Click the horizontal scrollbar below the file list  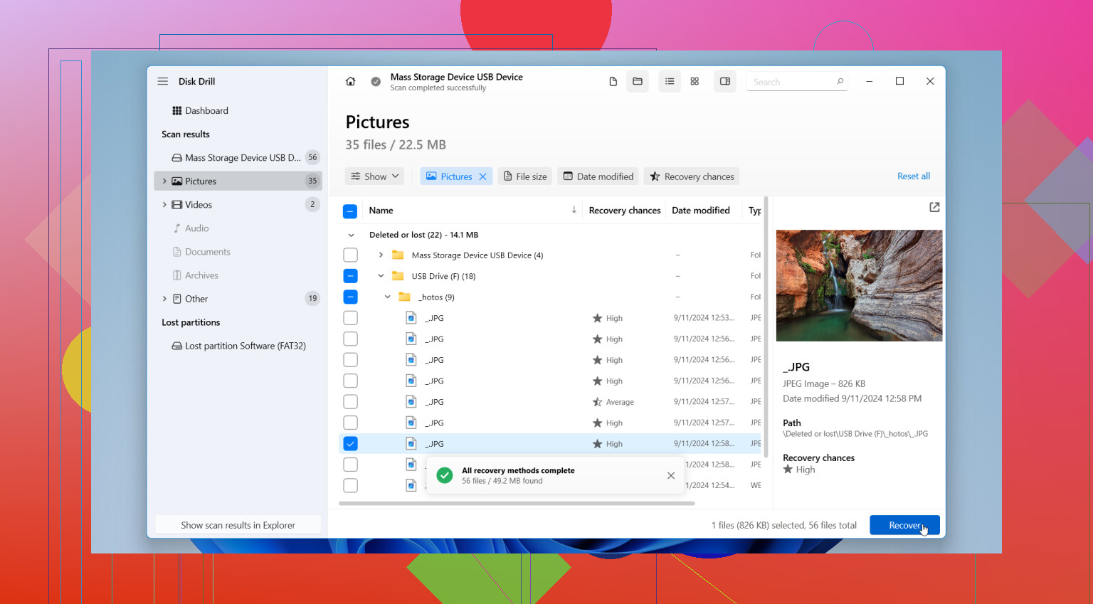tap(517, 503)
